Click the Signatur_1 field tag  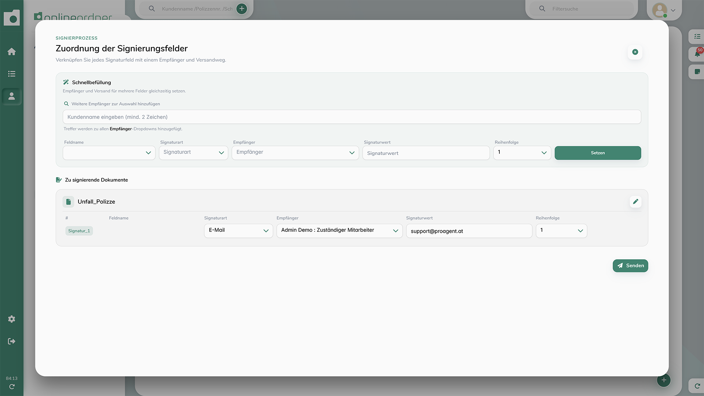[x=79, y=231]
